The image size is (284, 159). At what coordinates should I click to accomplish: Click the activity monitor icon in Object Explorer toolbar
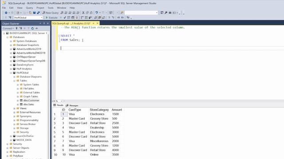tap(36, 28)
